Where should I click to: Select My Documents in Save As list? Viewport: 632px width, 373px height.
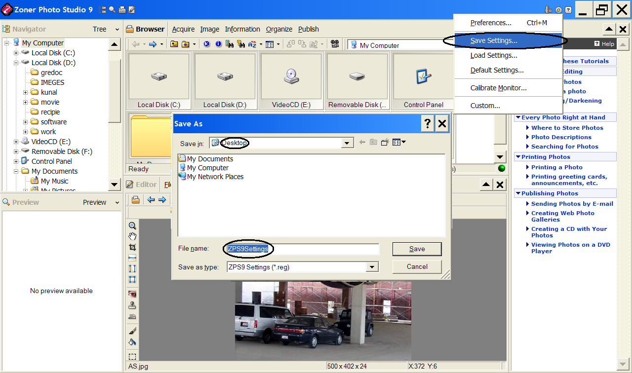(x=206, y=159)
